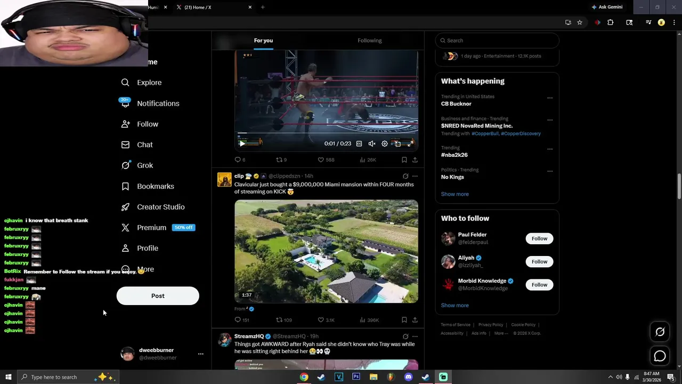Open more options on clip post
Viewport: 682px width, 384px height.
[x=415, y=176]
